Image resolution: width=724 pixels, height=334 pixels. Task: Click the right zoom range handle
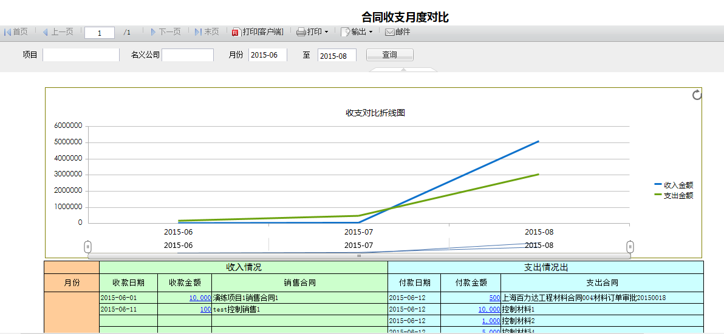630,247
